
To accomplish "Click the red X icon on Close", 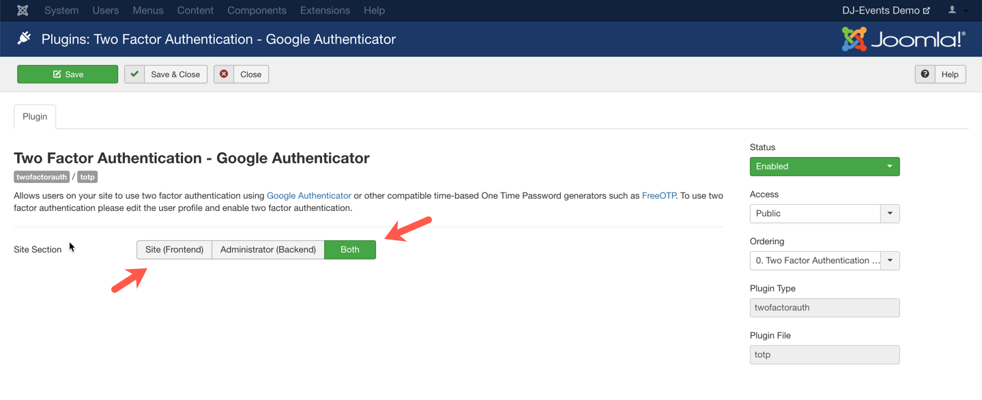I will 225,74.
